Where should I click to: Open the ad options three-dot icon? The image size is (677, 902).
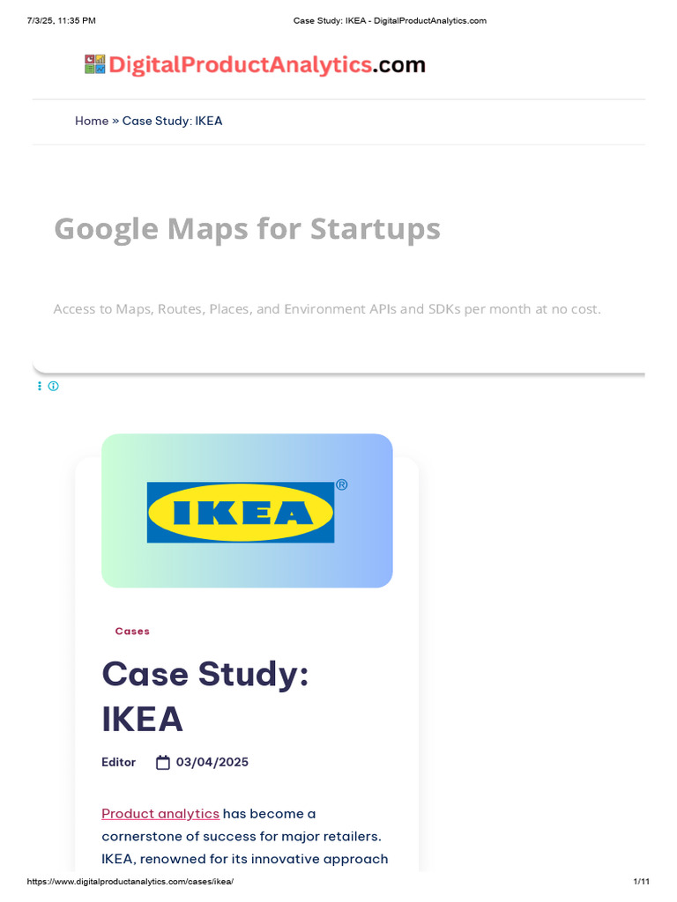tap(40, 386)
